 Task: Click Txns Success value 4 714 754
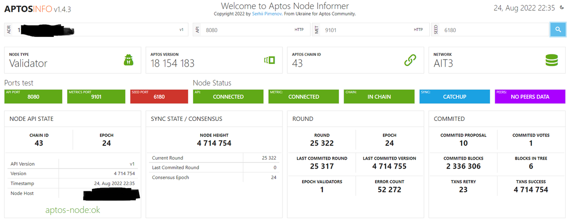[x=531, y=189]
